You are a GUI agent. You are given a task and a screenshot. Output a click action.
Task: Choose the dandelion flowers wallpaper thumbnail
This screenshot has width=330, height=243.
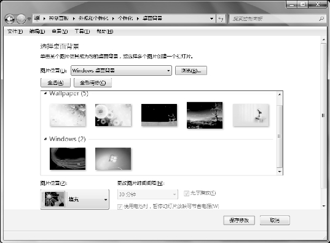click(x=113, y=115)
